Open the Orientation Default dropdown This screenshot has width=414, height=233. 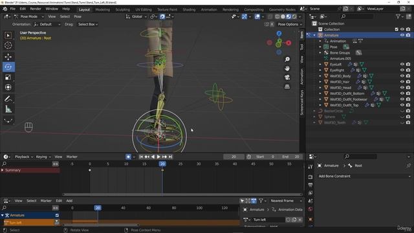pyautogui.click(x=47, y=25)
